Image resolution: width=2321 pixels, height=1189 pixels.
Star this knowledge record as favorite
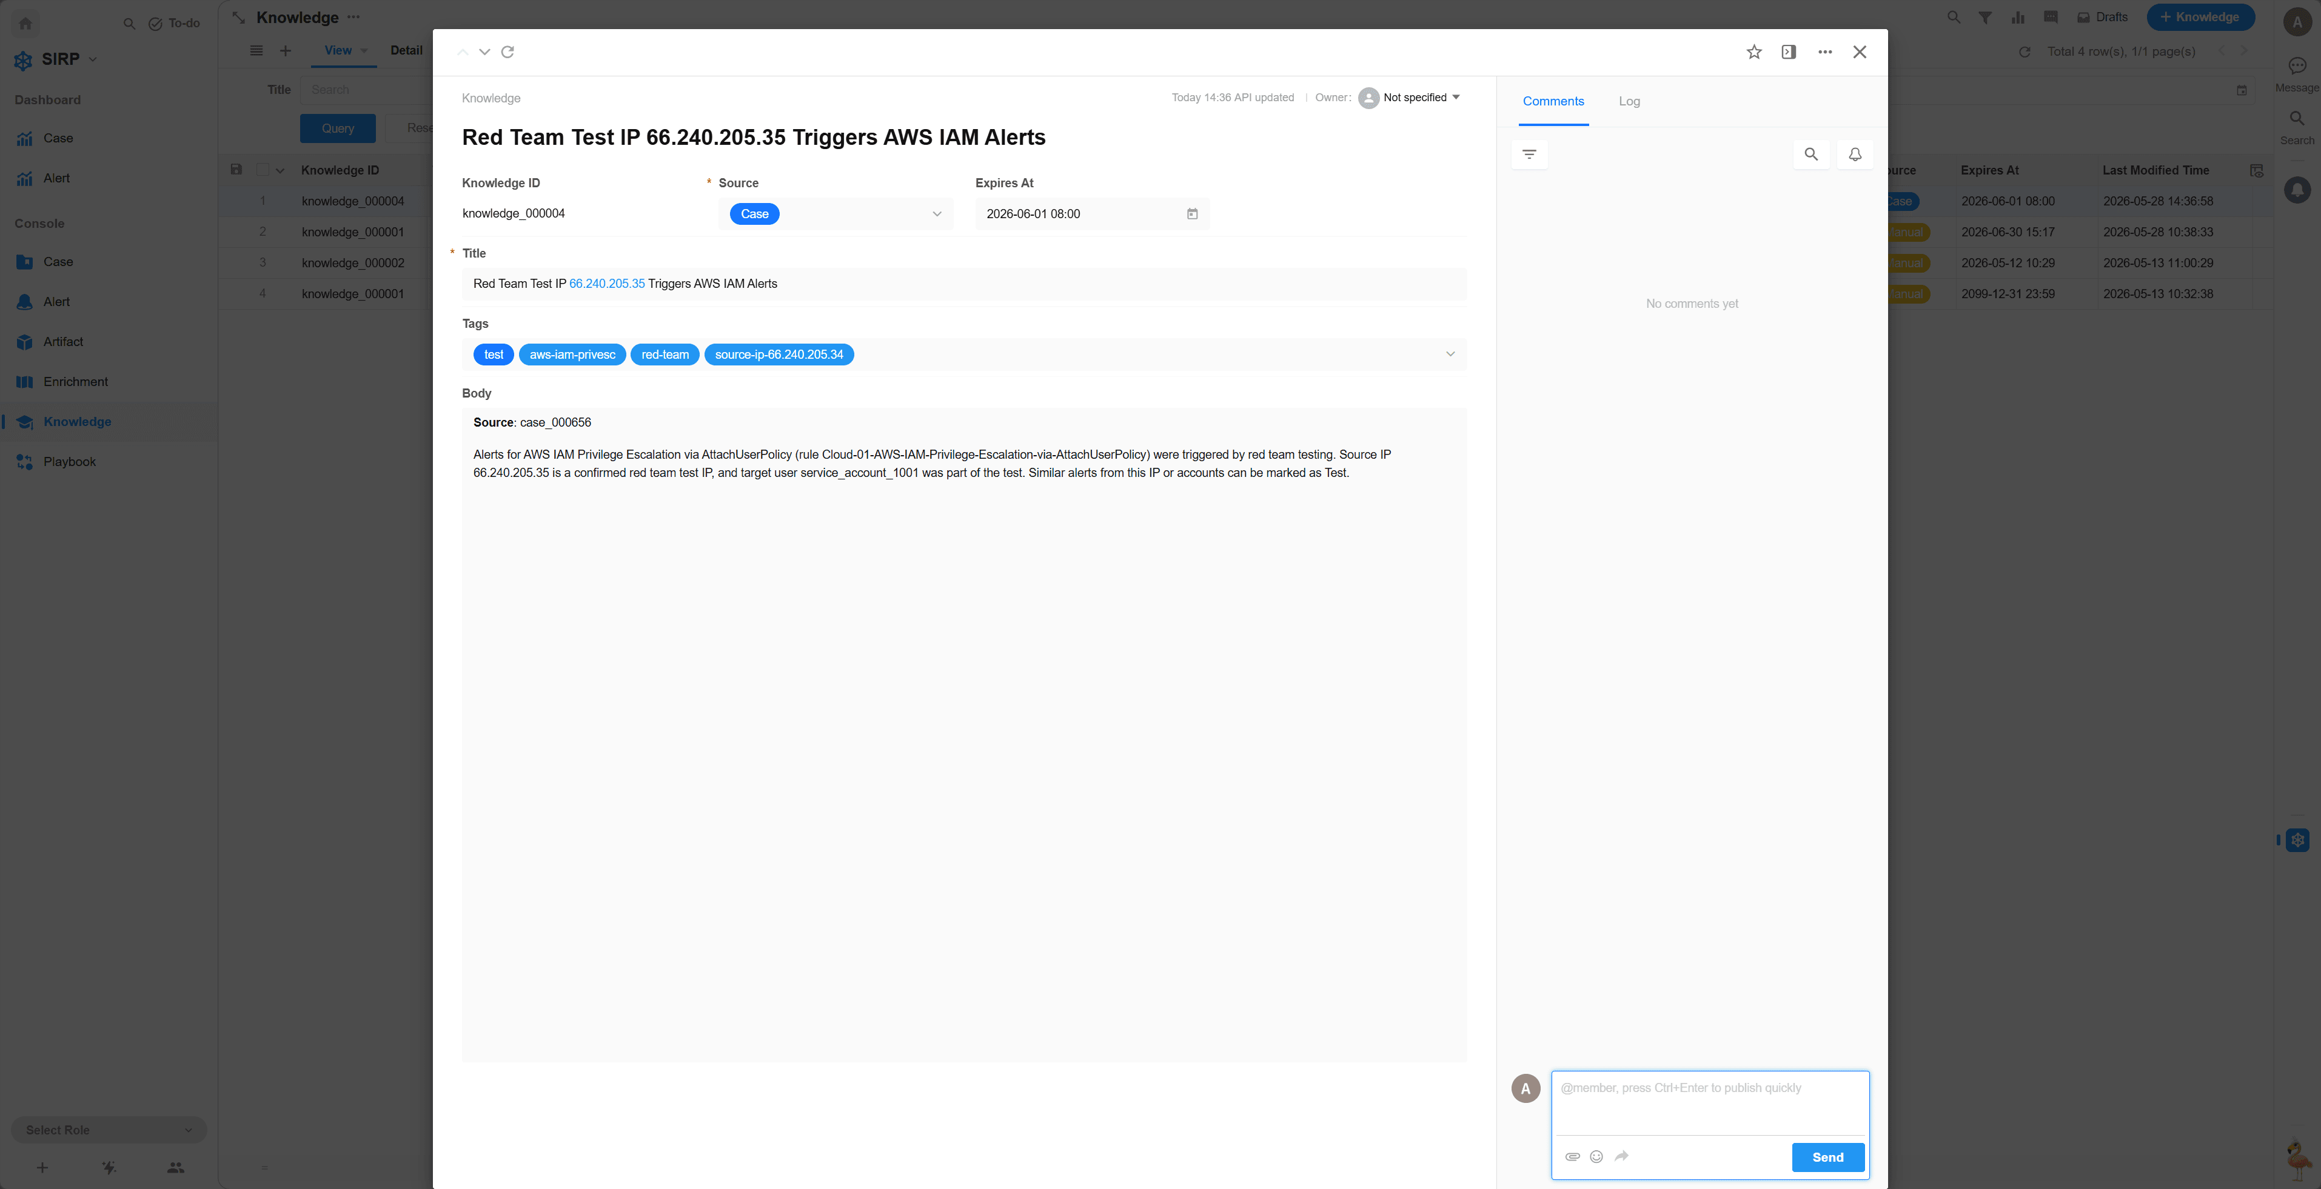pos(1753,52)
